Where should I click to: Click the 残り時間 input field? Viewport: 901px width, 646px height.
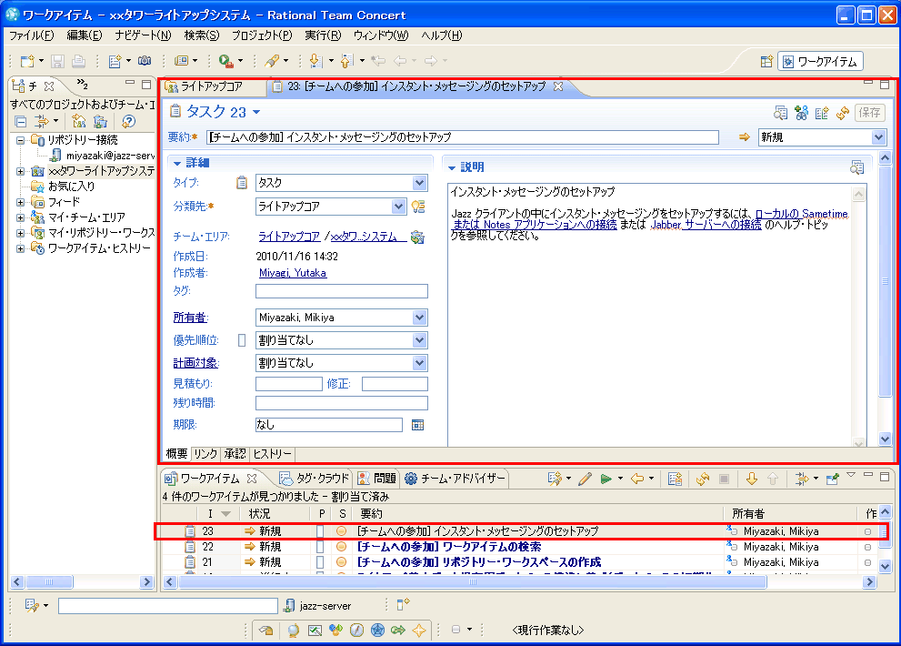[341, 403]
